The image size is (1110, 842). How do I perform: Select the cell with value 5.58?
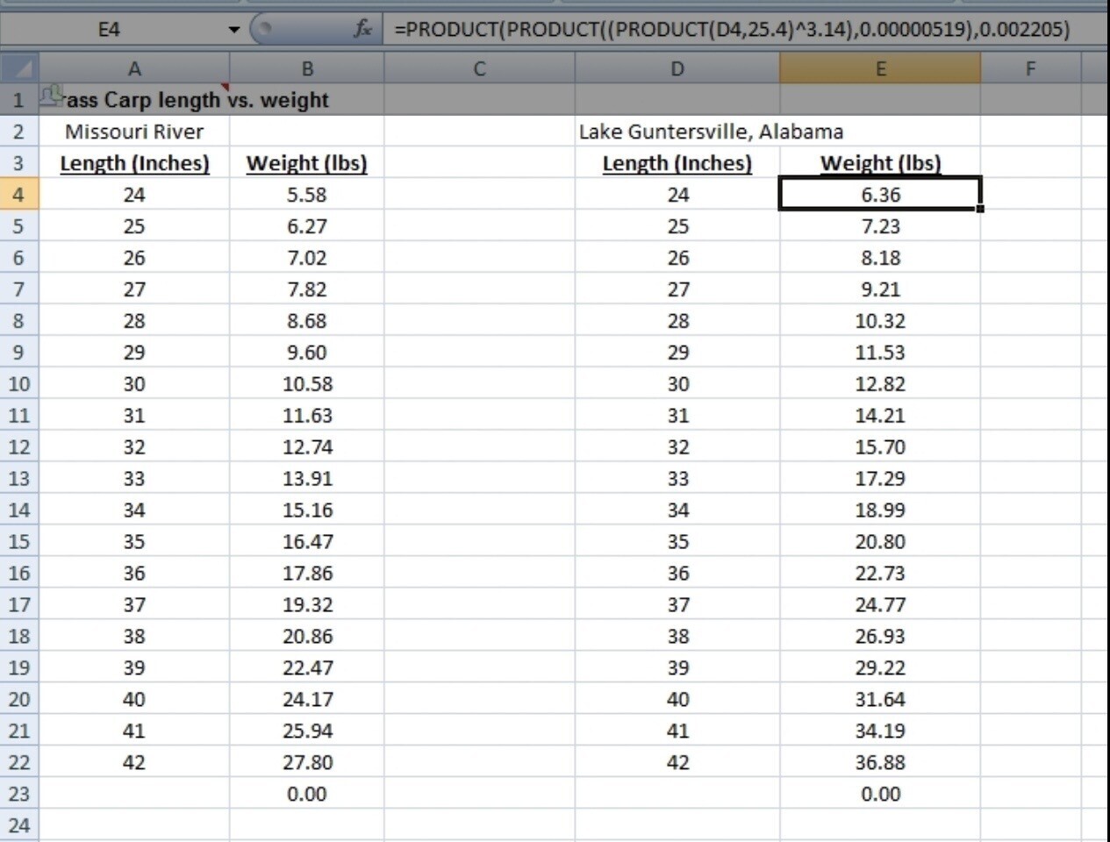pyautogui.click(x=307, y=195)
